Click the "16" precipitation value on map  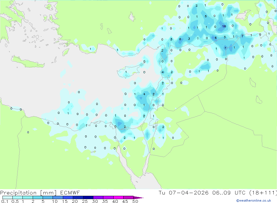click(x=224, y=26)
